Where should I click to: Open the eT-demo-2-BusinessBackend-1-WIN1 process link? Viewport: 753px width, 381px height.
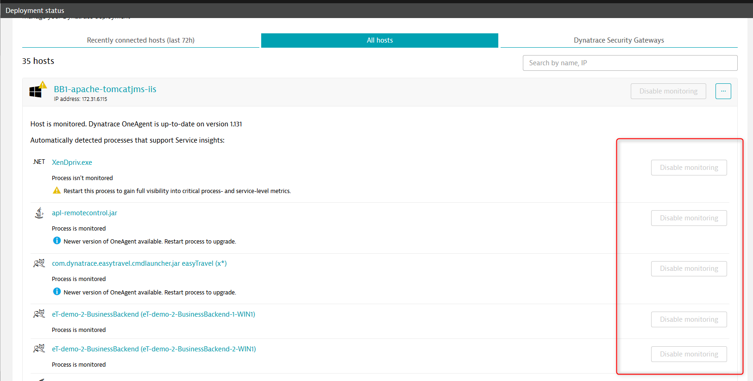pos(153,314)
